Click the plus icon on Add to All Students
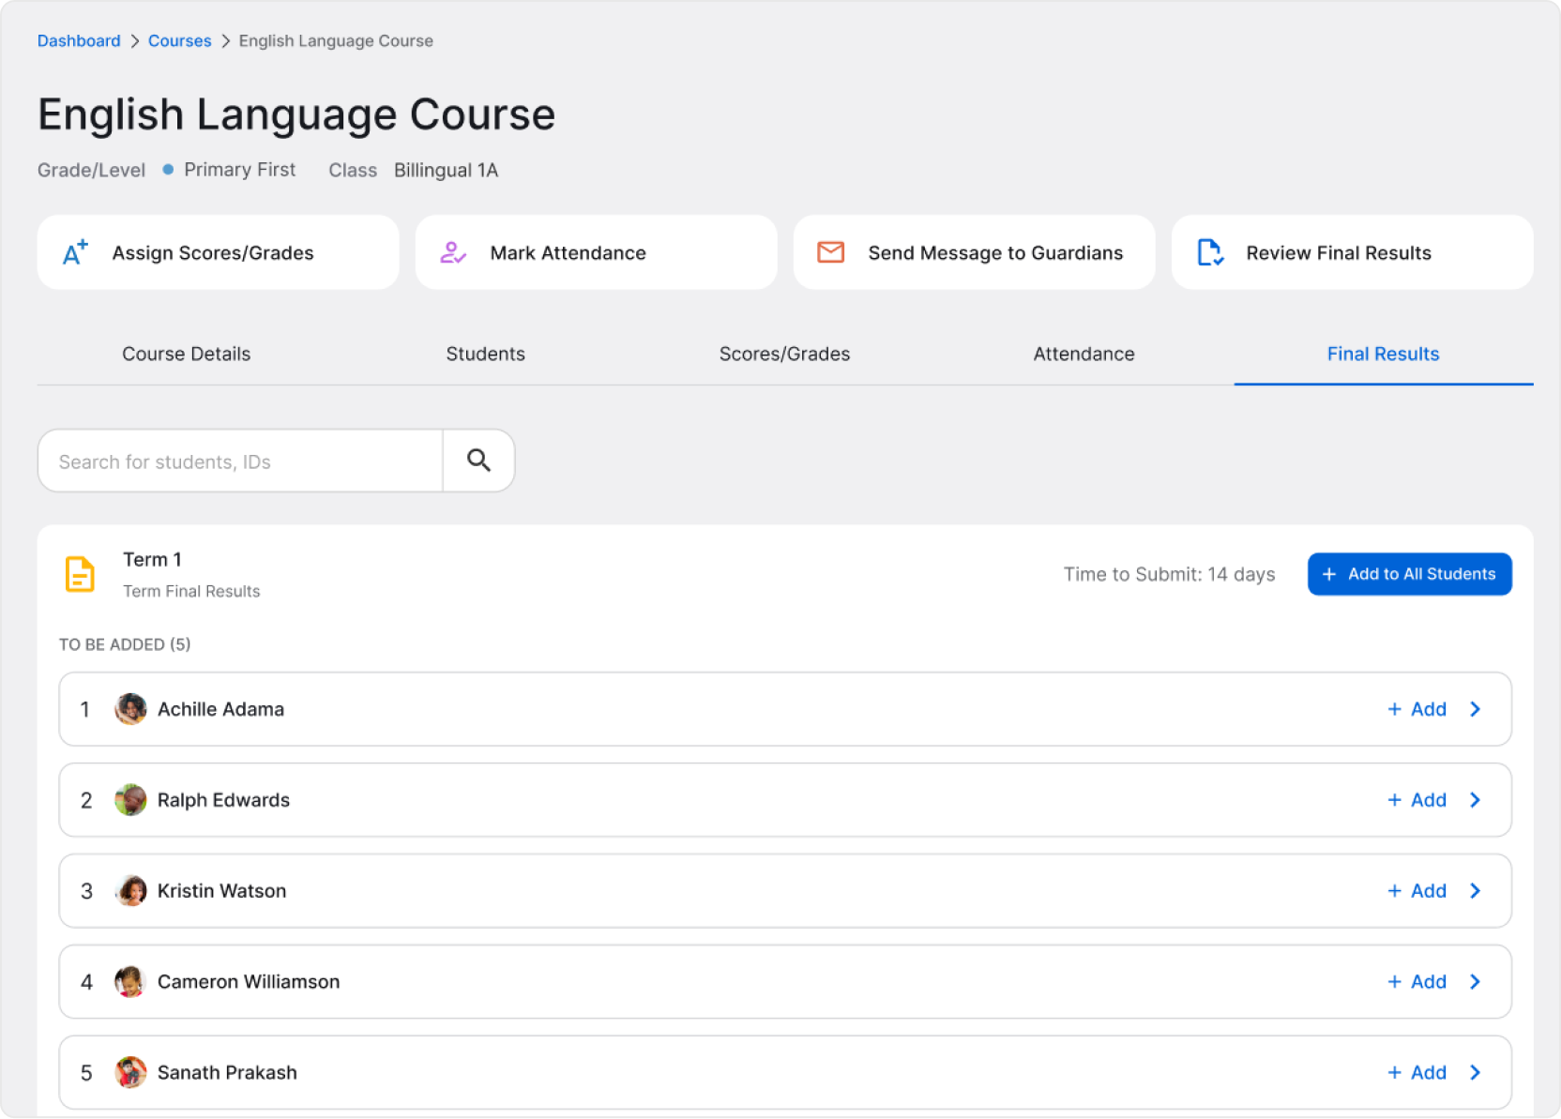 (x=1330, y=573)
